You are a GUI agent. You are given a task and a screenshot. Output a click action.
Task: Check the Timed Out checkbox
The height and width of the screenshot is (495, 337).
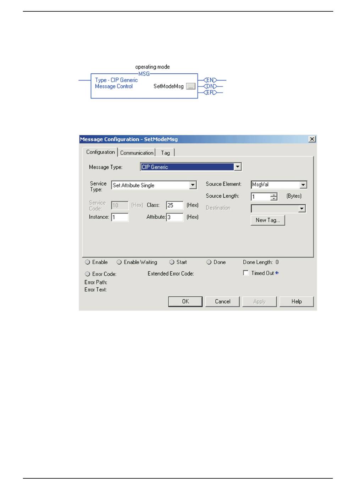tap(246, 273)
